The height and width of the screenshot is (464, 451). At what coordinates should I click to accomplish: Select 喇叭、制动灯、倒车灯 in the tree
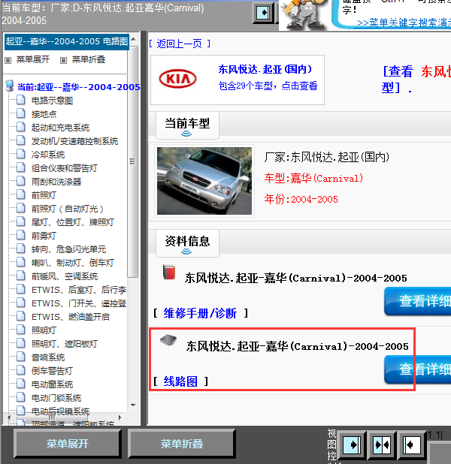(x=73, y=263)
